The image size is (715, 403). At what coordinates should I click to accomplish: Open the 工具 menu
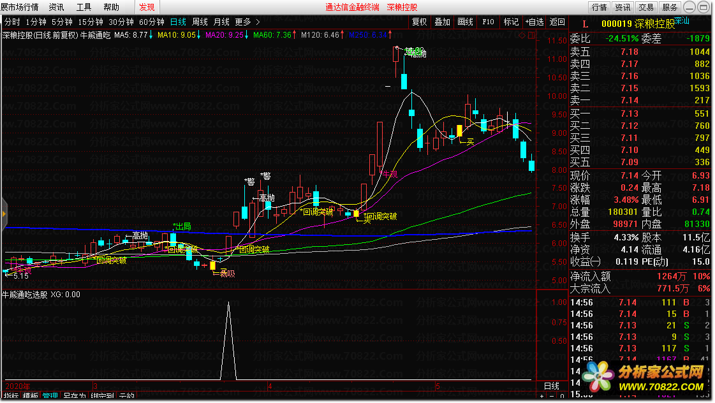click(x=84, y=7)
